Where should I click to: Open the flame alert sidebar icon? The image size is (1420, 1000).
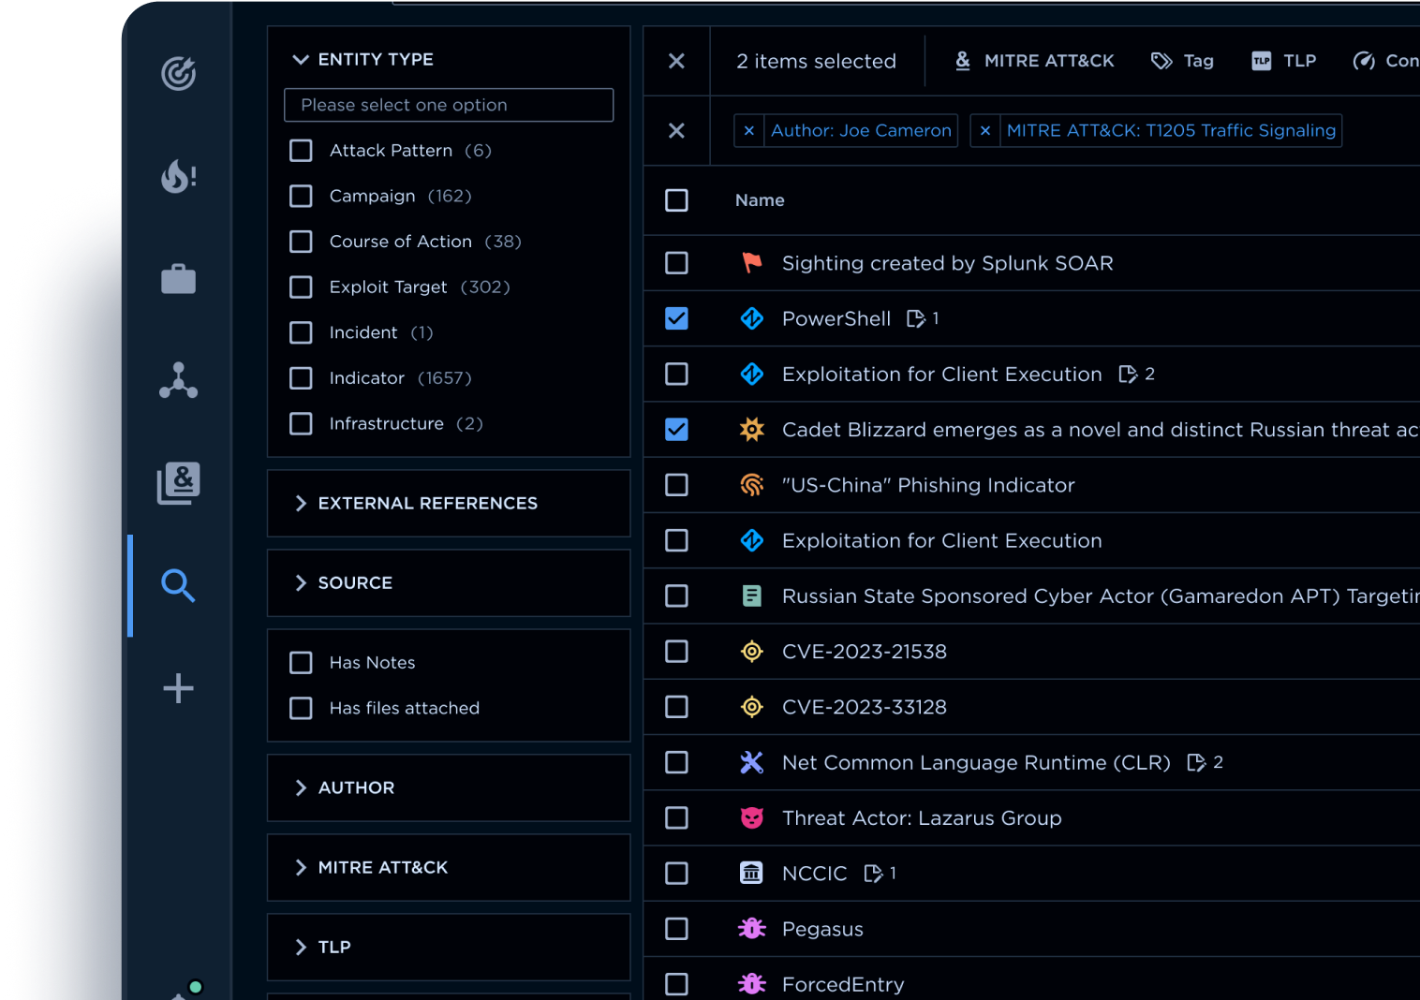coord(178,175)
